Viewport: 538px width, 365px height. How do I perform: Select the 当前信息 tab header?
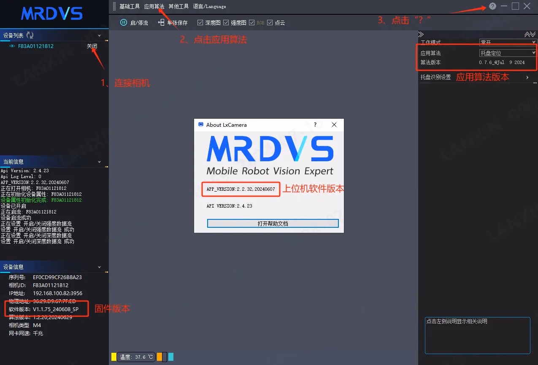(13, 162)
